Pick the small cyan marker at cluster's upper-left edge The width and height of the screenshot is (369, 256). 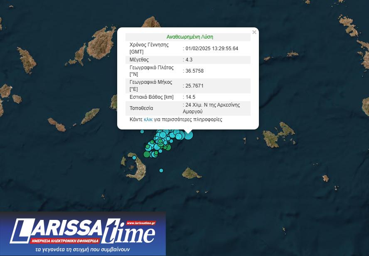[x=142, y=132]
